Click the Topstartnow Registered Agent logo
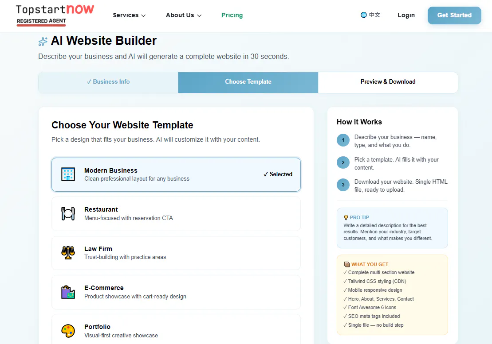 (55, 15)
